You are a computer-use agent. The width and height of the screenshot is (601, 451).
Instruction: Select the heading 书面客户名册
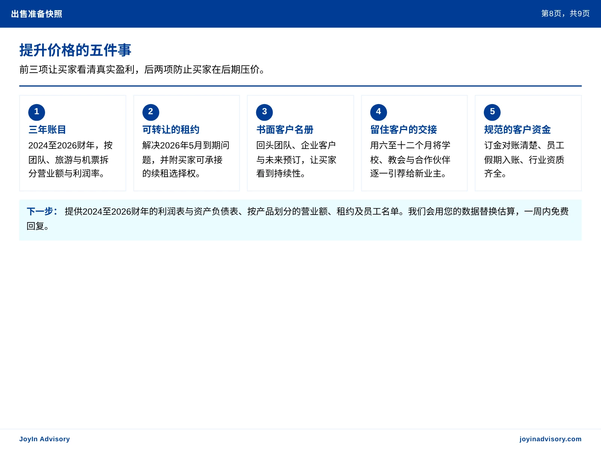pos(285,130)
